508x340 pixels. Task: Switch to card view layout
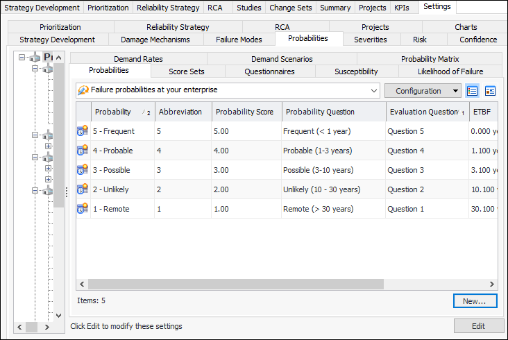(491, 91)
